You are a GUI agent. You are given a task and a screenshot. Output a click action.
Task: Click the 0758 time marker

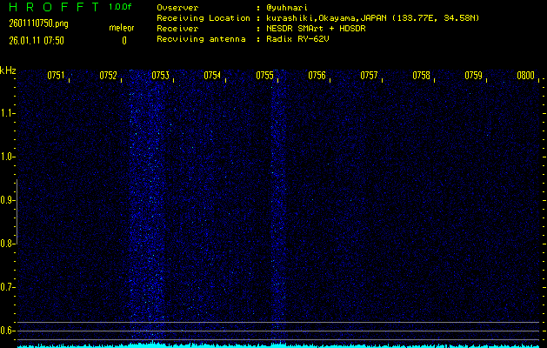coord(421,76)
